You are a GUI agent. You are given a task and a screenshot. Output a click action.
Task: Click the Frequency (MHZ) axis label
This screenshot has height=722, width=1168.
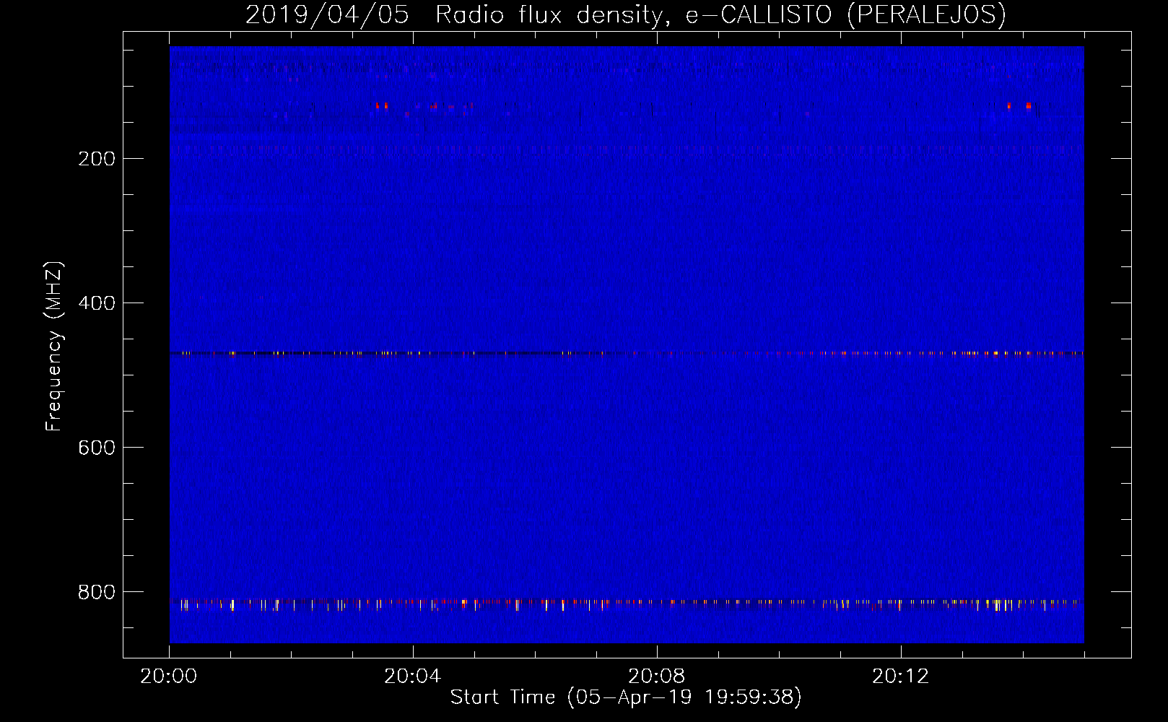[54, 347]
